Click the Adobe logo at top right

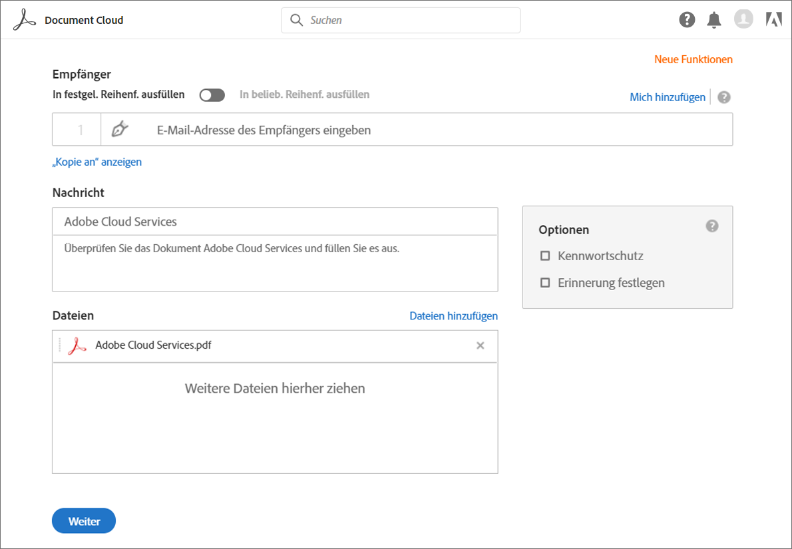(x=774, y=19)
